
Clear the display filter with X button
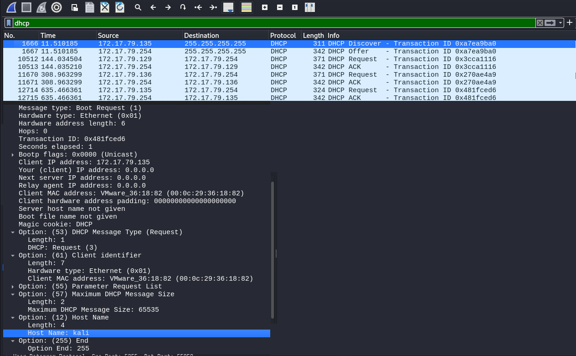point(540,23)
